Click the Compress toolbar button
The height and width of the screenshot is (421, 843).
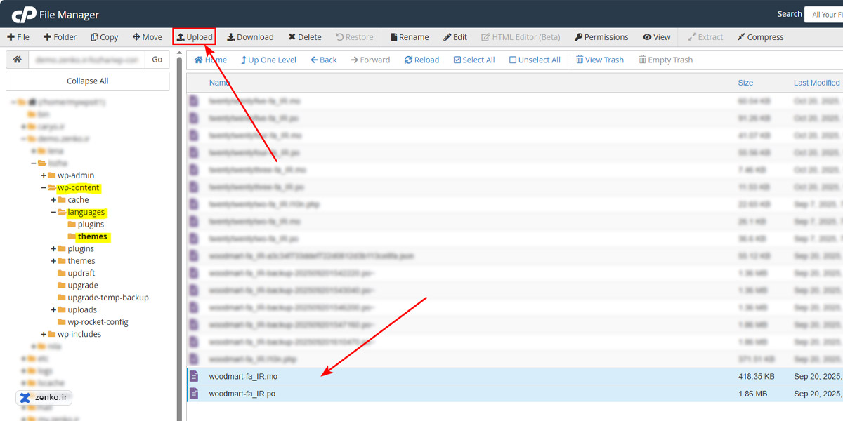pyautogui.click(x=760, y=37)
